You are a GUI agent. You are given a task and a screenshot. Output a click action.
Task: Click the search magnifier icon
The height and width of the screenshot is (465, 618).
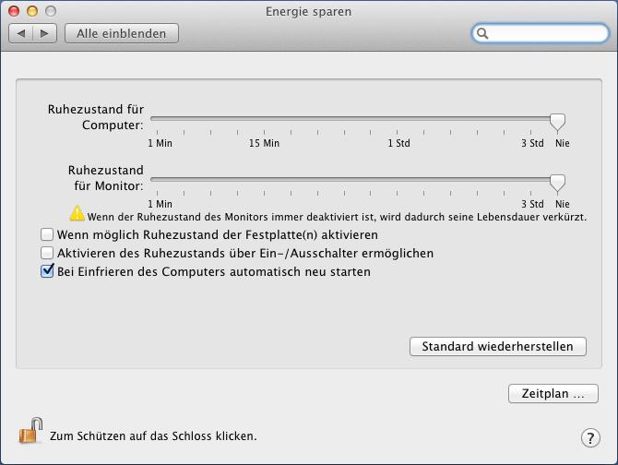[482, 33]
